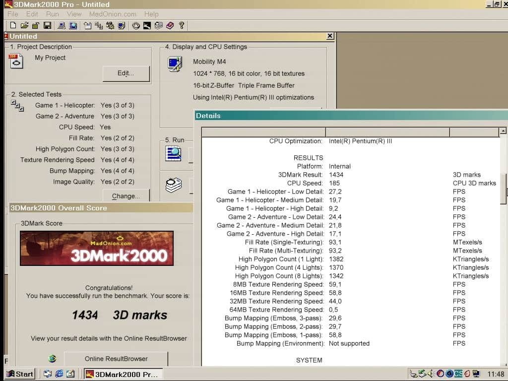Image resolution: width=508 pixels, height=381 pixels.
Task: Create a new project from the toolbar
Action: click(13, 25)
